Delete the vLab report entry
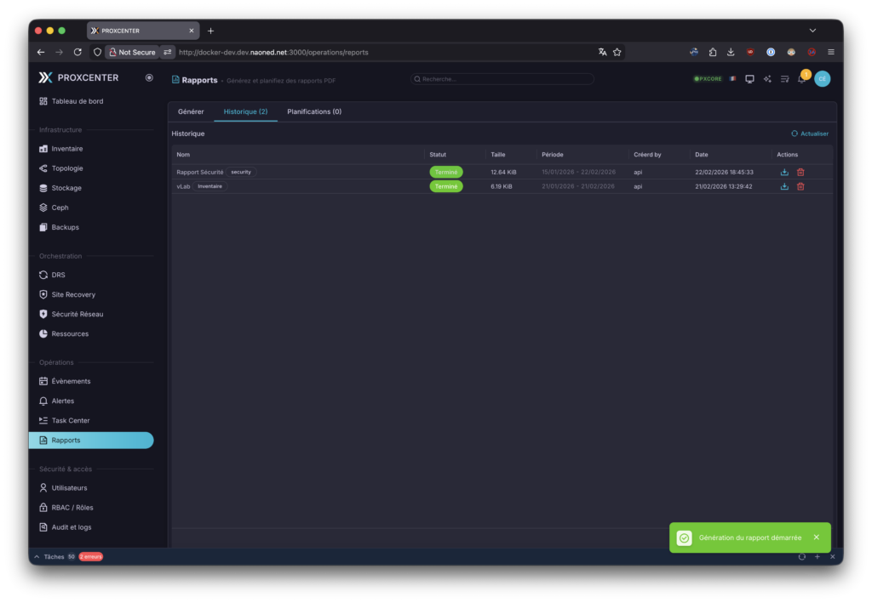This screenshot has height=603, width=872. (x=800, y=186)
